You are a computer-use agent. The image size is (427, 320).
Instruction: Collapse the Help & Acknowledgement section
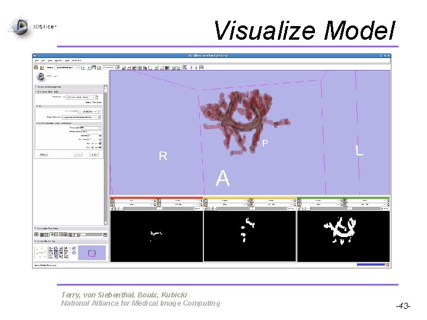coord(69,87)
